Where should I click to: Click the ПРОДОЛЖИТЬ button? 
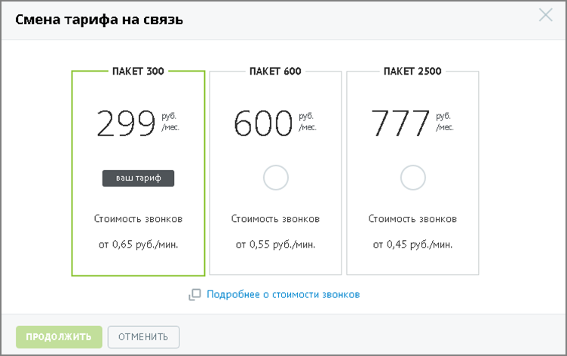point(59,337)
